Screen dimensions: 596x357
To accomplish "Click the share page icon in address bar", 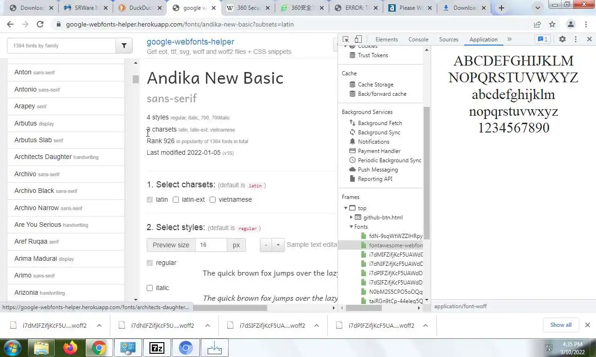I will pos(537,24).
